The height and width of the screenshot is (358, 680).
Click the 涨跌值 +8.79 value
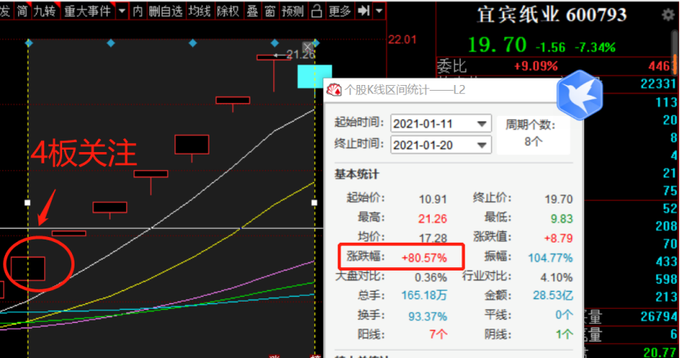[x=559, y=239]
